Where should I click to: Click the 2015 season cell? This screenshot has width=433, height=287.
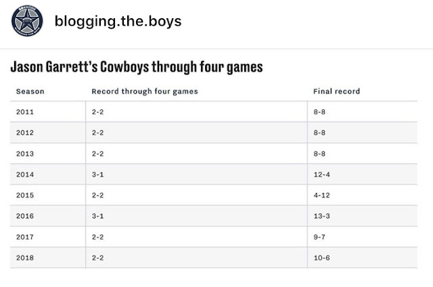[24, 195]
